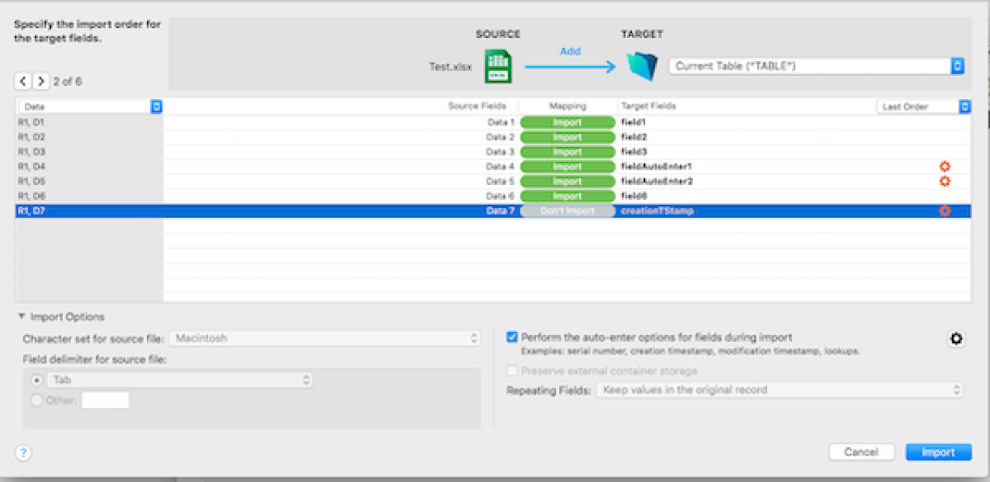This screenshot has height=482, width=990.
Task: Open the Current Table target dropdown
Action: click(x=816, y=67)
